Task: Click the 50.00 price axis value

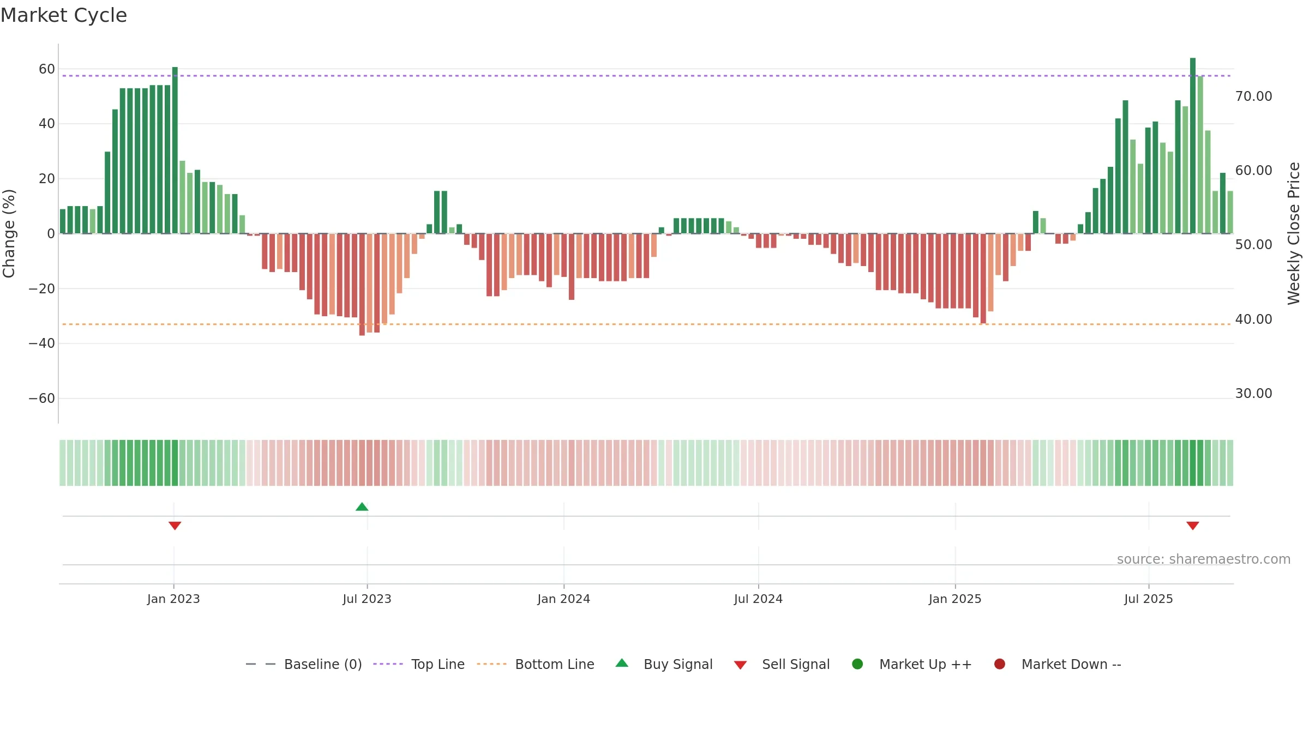Action: [x=1253, y=244]
